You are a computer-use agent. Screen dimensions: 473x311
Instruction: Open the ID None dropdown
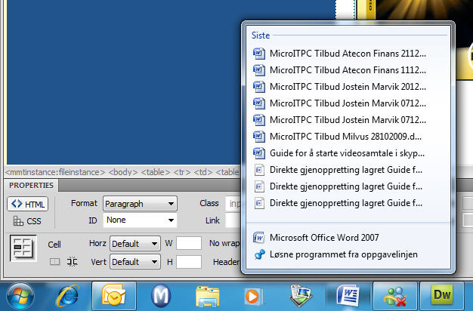tap(140, 220)
